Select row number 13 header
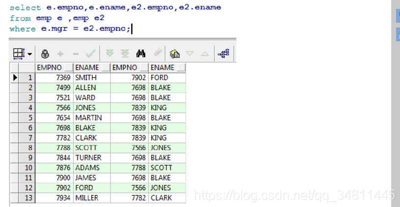The image size is (400, 207). (x=27, y=198)
